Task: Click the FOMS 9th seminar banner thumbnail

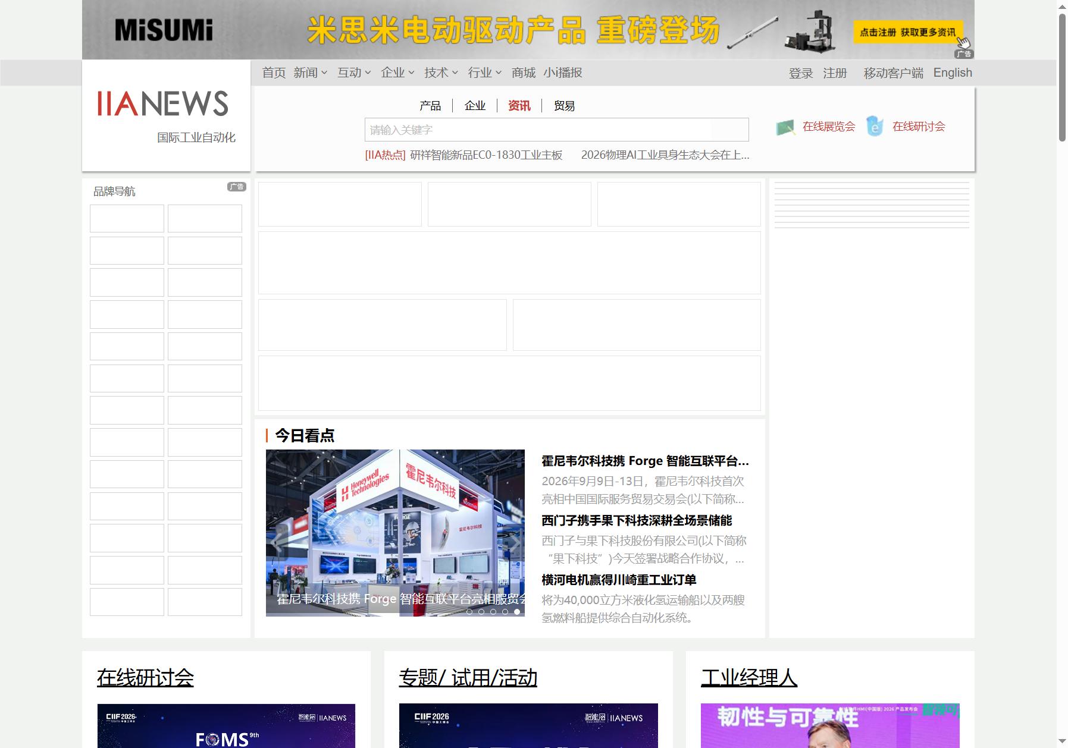Action: [x=226, y=726]
